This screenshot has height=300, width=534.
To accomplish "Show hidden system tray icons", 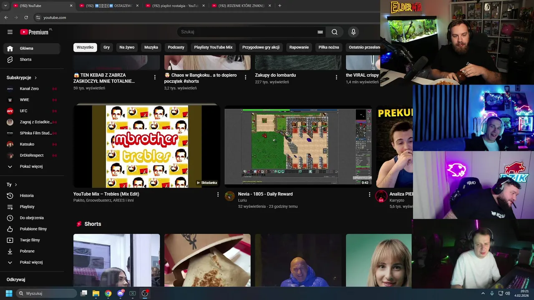I will point(483,293).
